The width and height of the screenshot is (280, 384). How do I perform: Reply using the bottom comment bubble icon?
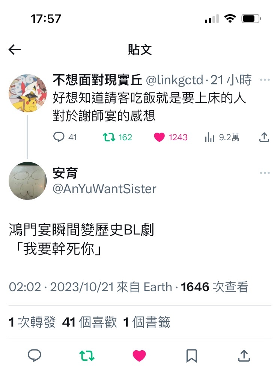coord(34,355)
